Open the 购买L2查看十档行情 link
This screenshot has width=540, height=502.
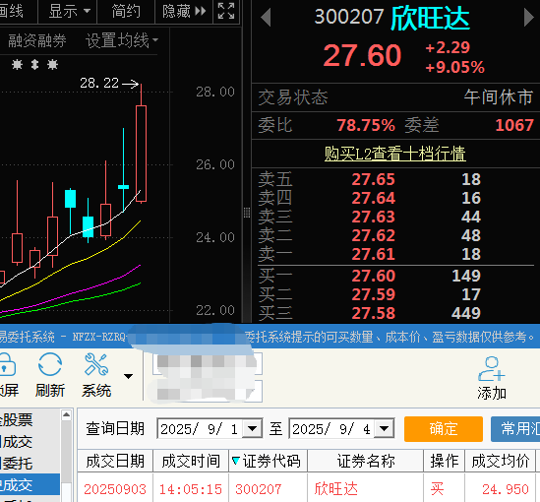(395, 154)
